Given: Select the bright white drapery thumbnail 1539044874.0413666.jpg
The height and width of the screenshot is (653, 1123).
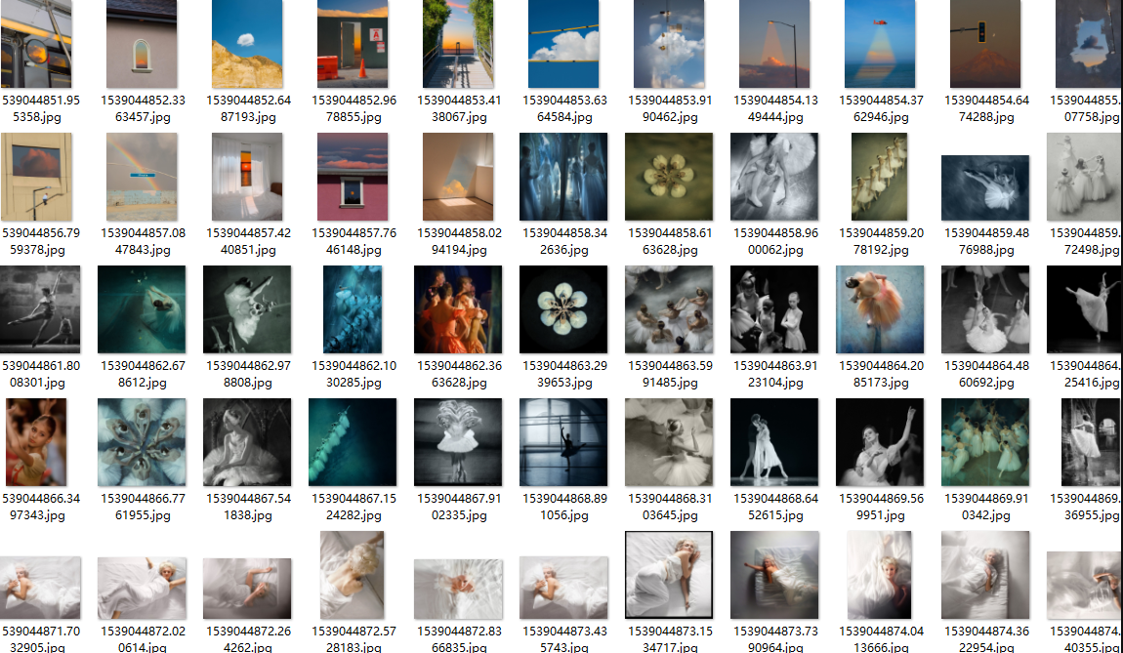Looking at the screenshot, I should tap(880, 575).
